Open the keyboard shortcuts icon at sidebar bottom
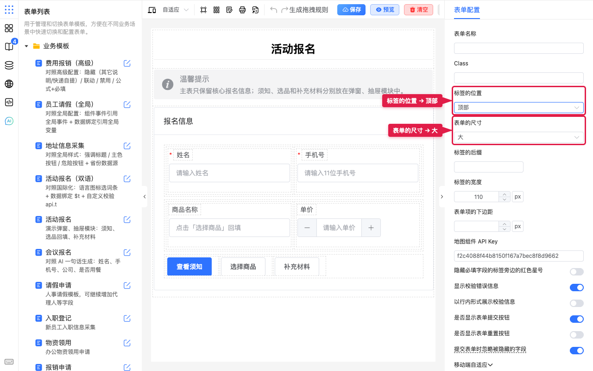Screen dimensions: 593x371 point(9,362)
